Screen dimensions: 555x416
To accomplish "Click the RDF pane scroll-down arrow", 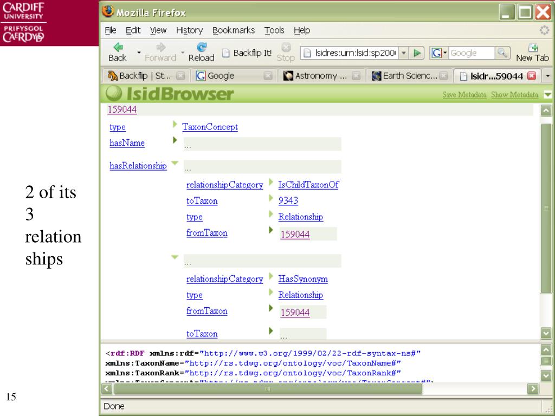I will pos(546,375).
